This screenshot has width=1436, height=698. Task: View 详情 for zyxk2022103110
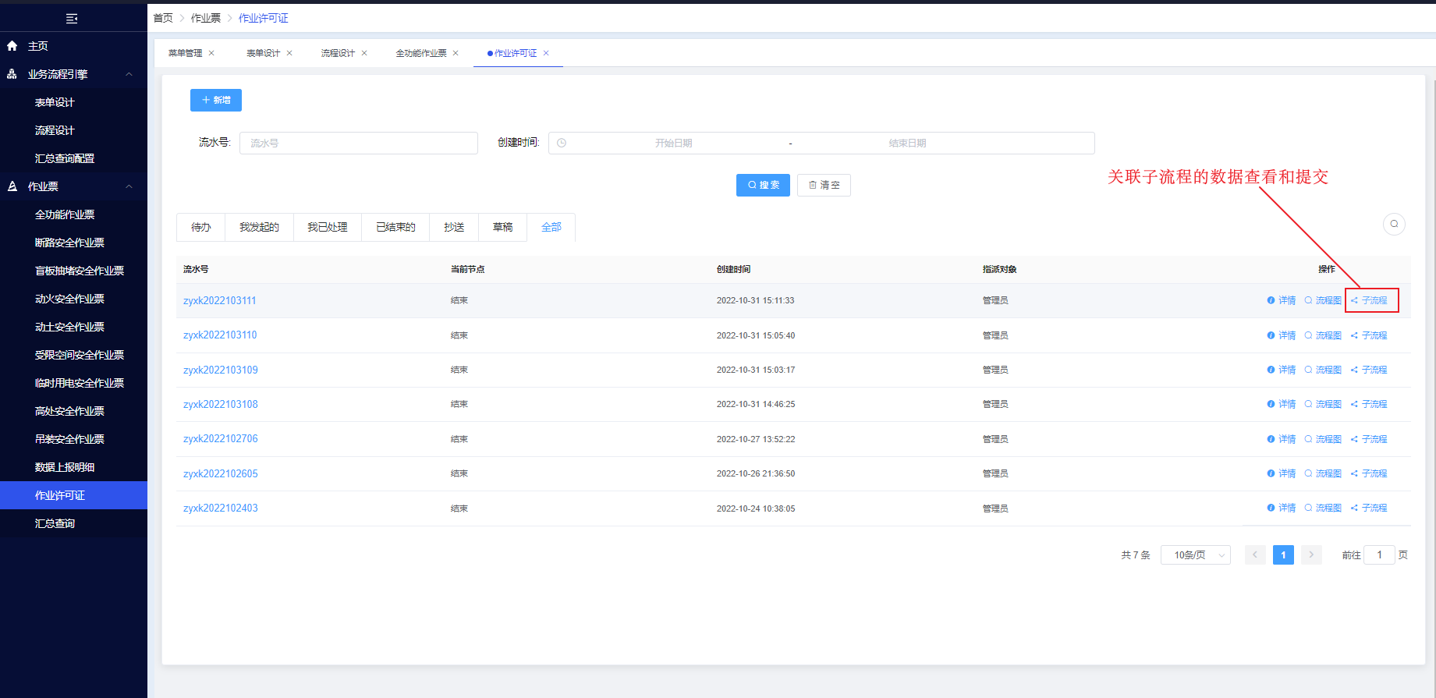tap(1282, 335)
